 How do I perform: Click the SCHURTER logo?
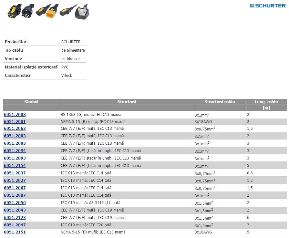tap(268, 5)
